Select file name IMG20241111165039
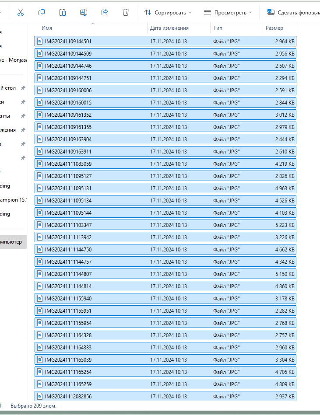The width and height of the screenshot is (320, 415). click(x=68, y=360)
